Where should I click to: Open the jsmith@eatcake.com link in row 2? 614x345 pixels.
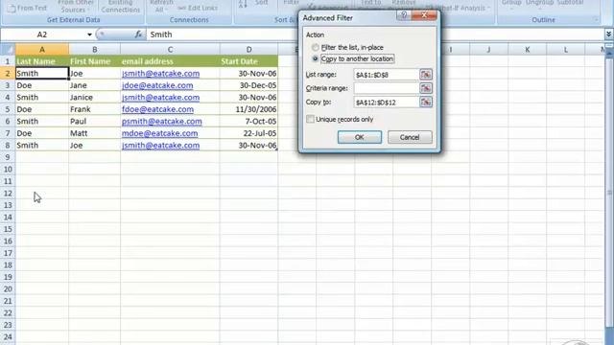pyautogui.click(x=160, y=74)
